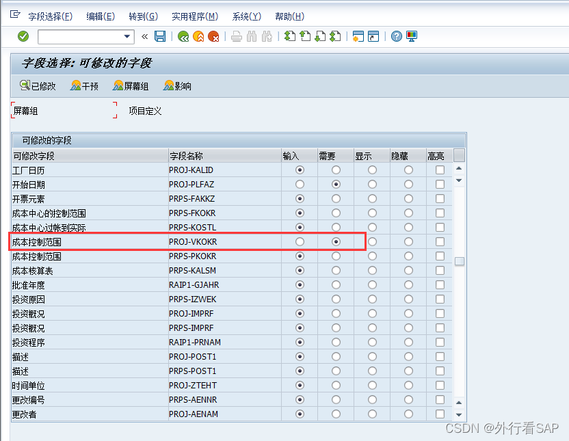Viewport: 569px width, 441px height.
Task: Select 显示 radio for PROJ-POST1
Action: [x=372, y=356]
